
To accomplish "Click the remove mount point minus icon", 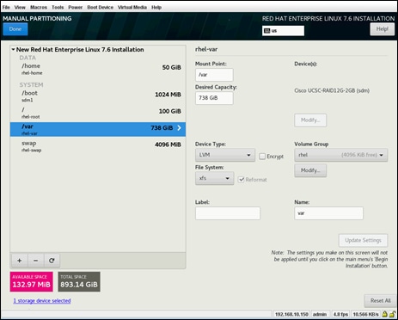I will tap(35, 261).
